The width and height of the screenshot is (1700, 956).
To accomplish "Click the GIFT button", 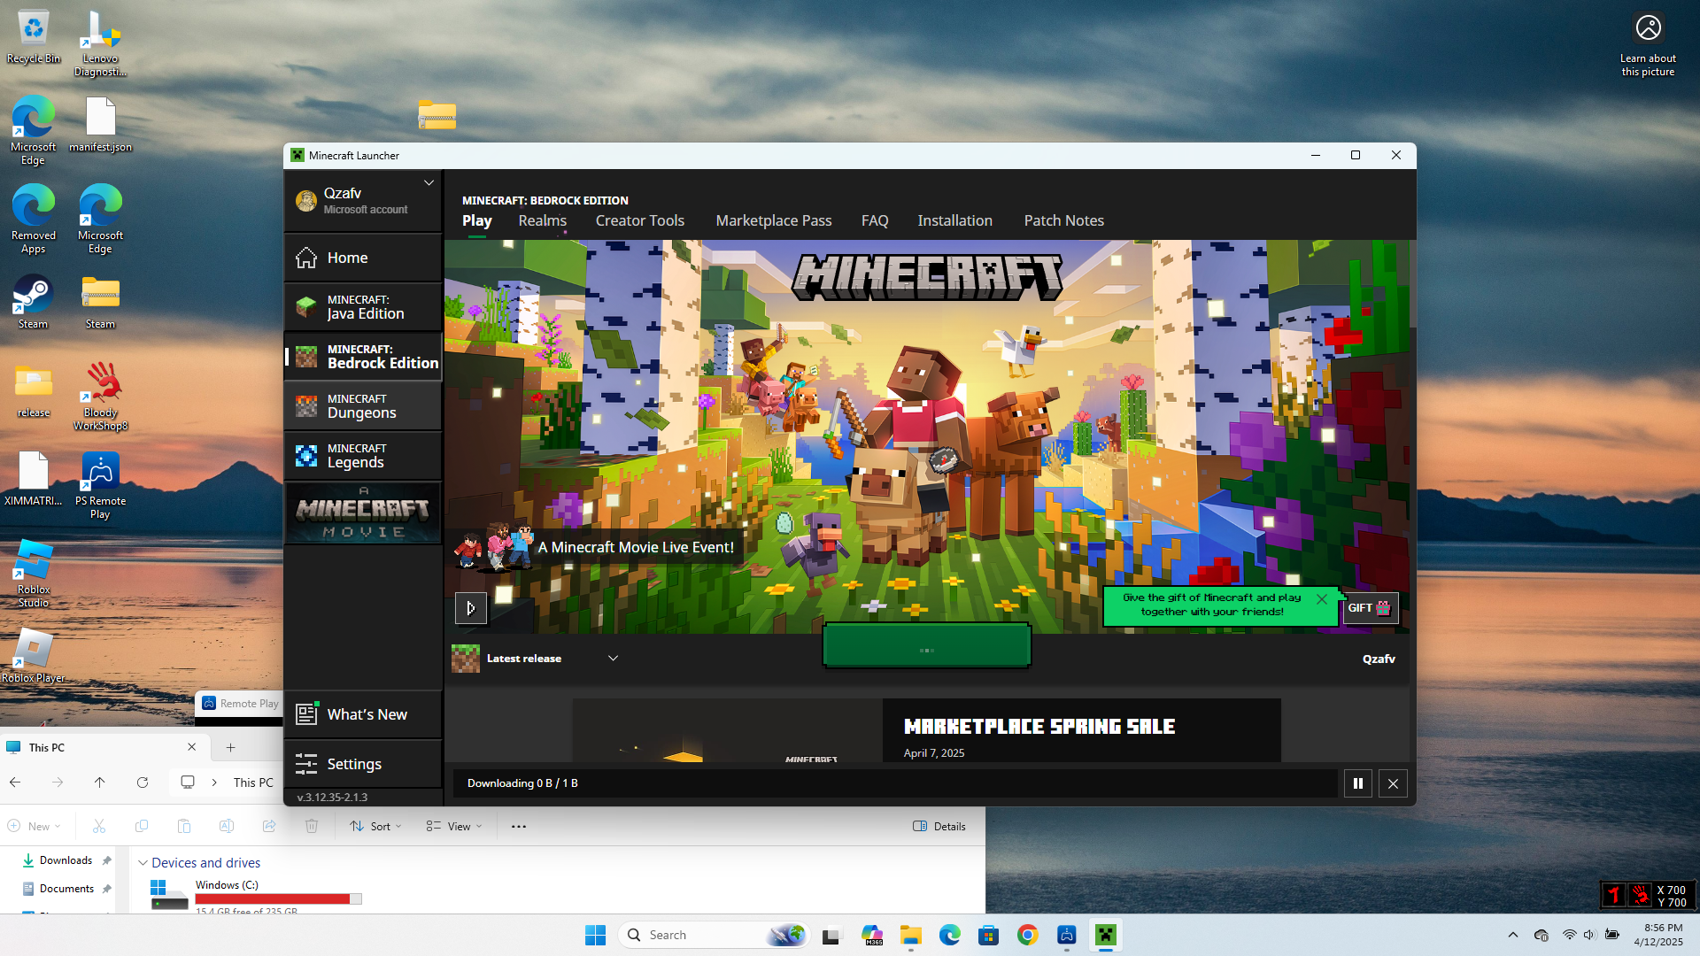I will tap(1370, 608).
